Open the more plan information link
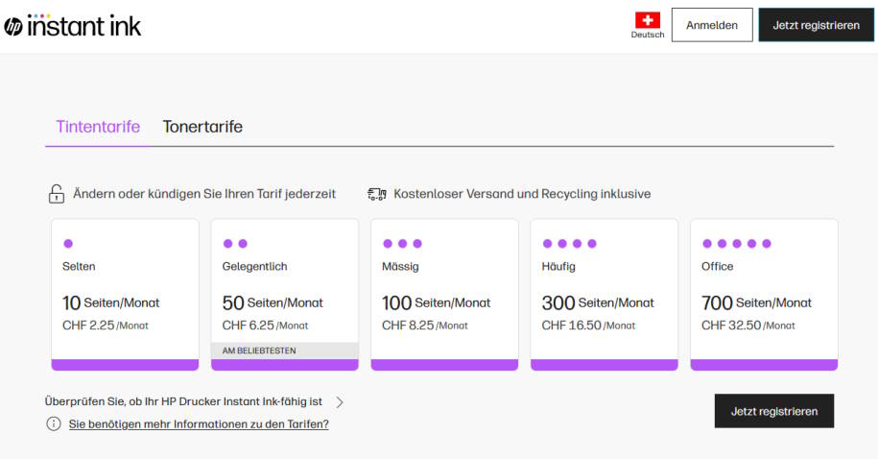The width and height of the screenshot is (878, 459). click(199, 424)
